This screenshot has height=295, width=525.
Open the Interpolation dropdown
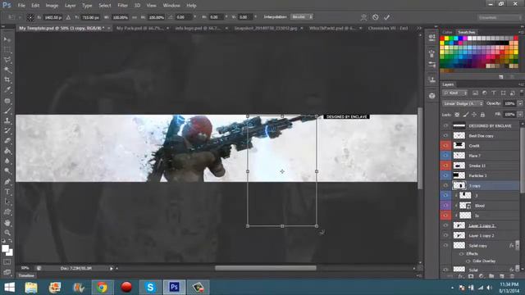(302, 16)
